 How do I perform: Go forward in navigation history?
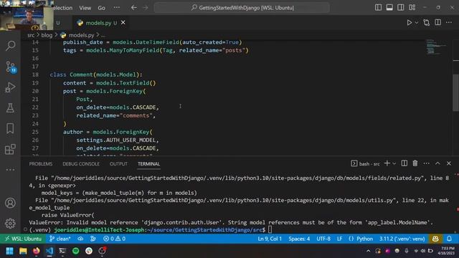pyautogui.click(x=146, y=8)
